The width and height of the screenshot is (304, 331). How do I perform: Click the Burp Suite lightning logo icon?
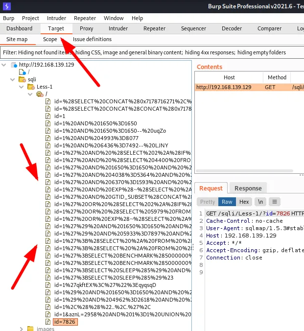coord(7,6)
